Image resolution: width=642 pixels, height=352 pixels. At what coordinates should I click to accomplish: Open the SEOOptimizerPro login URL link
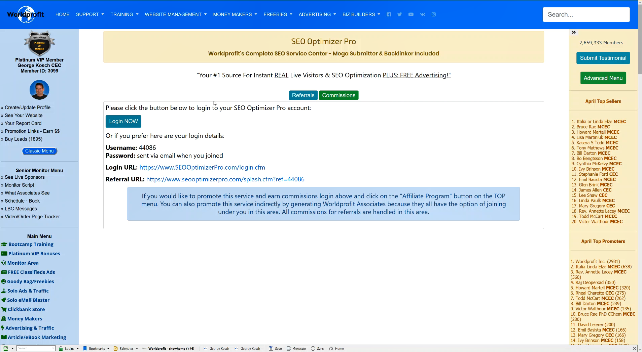(x=202, y=167)
